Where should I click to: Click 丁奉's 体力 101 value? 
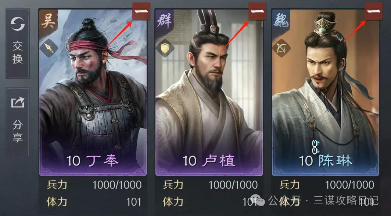[x=134, y=202]
